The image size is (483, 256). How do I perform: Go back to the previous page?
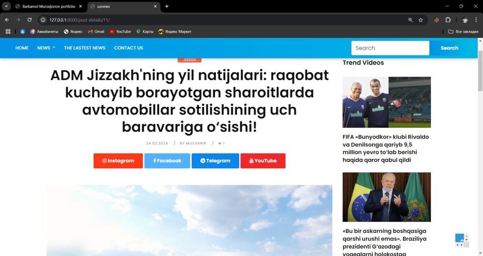click(x=7, y=20)
